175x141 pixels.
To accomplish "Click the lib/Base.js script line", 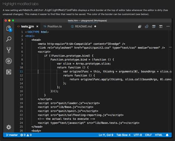I will [65, 107].
